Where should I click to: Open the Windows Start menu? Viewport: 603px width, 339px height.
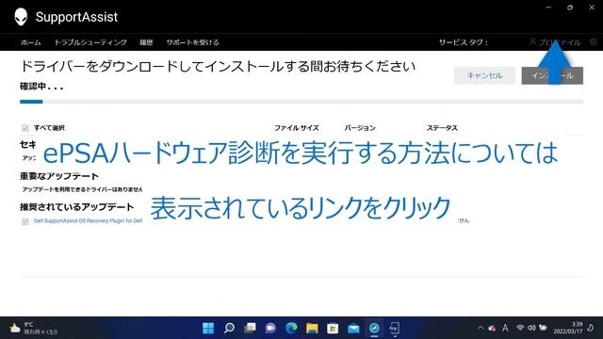tap(208, 329)
